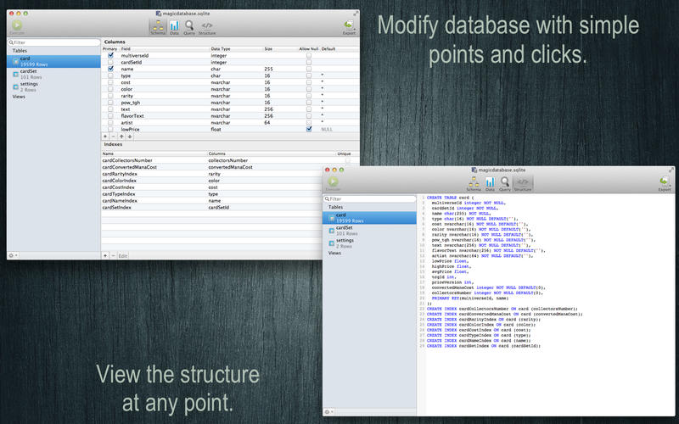Open Data view in front window

(488, 183)
